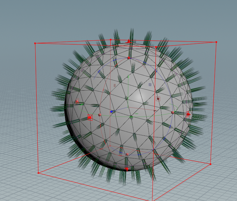Click the red sphere handle at top of rings
The height and width of the screenshot is (201, 237).
(x=129, y=58)
